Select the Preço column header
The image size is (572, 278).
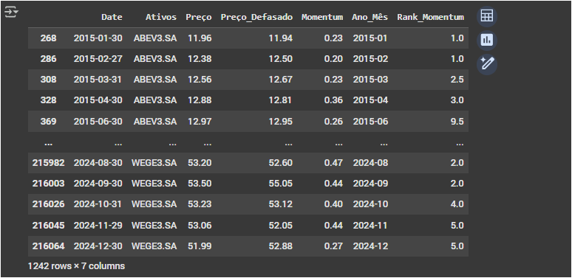click(199, 17)
